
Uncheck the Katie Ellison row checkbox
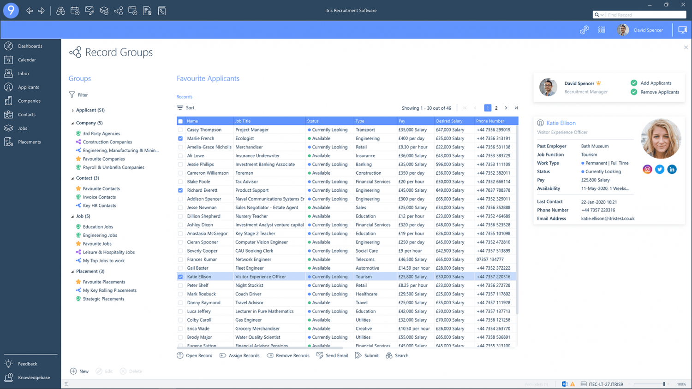[x=180, y=277]
